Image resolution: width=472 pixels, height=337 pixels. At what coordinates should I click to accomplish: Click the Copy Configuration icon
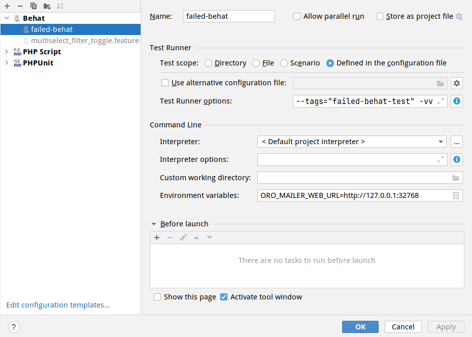pos(33,6)
